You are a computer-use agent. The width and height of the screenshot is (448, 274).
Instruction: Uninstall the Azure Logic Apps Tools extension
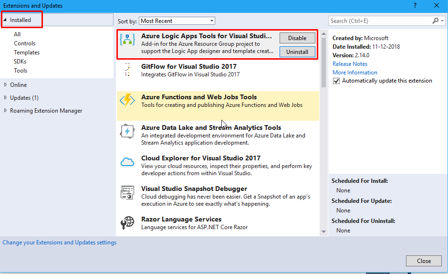[297, 52]
